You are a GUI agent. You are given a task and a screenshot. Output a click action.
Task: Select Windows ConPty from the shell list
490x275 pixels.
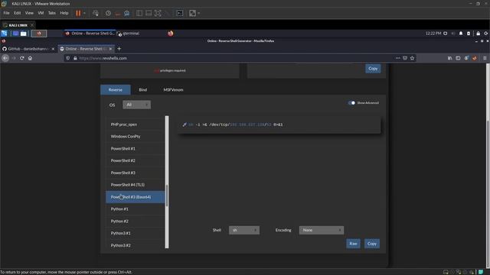[x=135, y=137]
